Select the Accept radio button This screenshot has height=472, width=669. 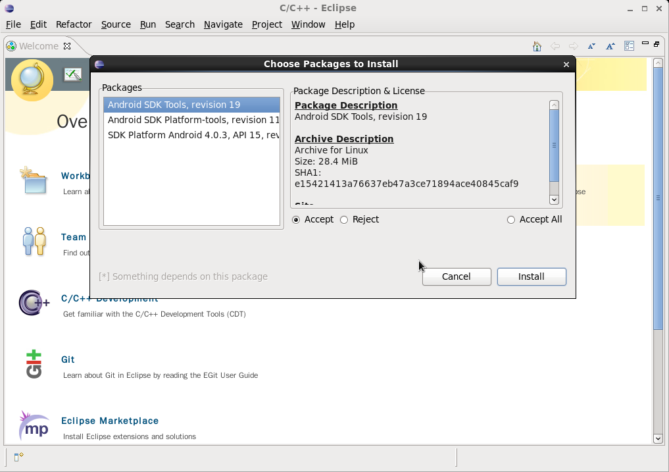[x=296, y=219]
